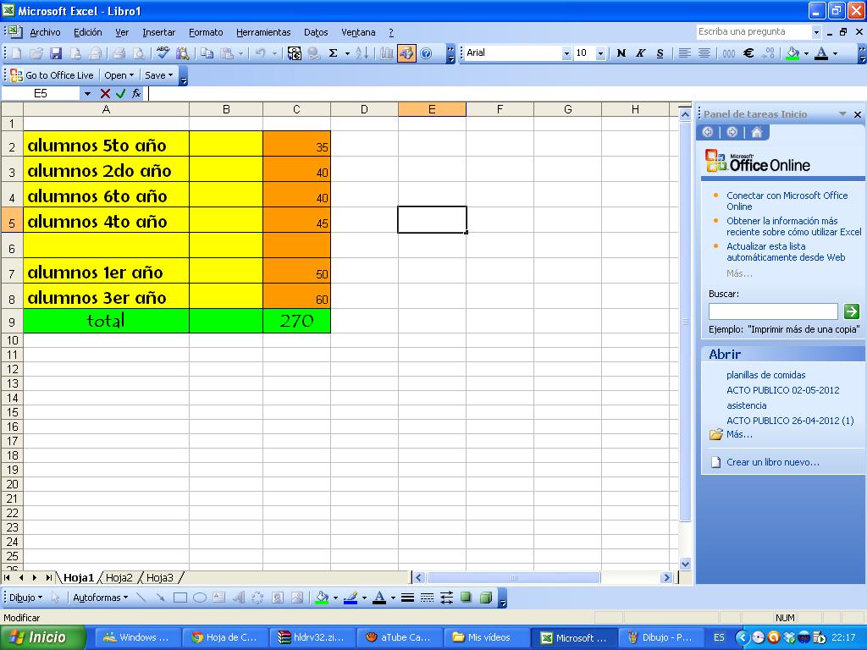Screen dimensions: 867x650
Task: Toggle underline formatting (S)
Action: 658,53
